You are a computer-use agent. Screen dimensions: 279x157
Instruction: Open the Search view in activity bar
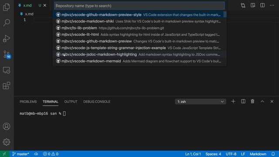click(7, 23)
